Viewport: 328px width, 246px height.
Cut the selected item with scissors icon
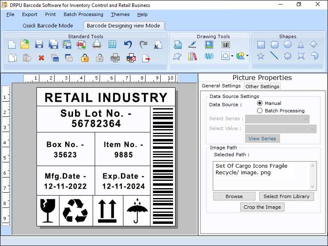158,45
